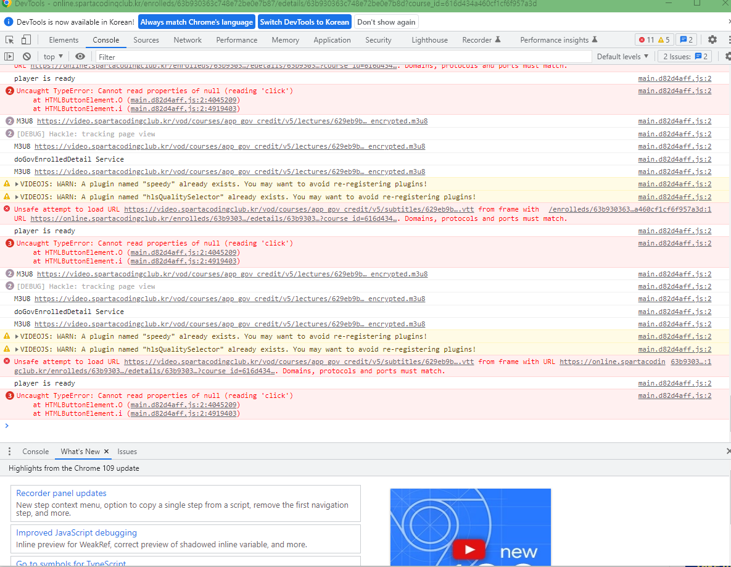
Task: Click warning triangle icon of first speedy warning
Action: click(7, 184)
